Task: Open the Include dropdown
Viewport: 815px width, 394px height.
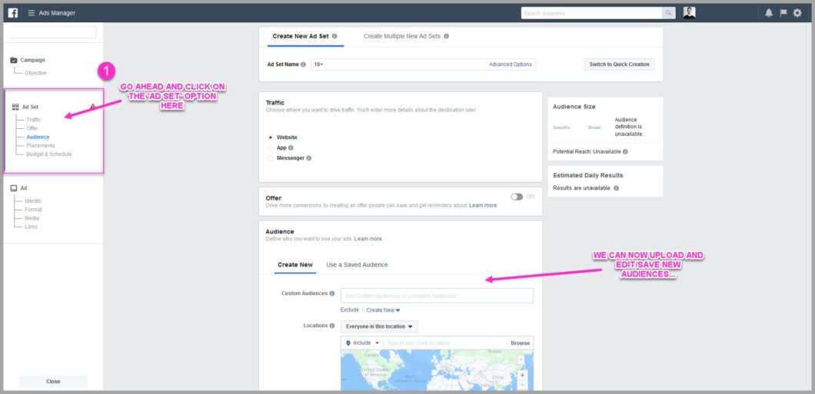Action: point(363,343)
